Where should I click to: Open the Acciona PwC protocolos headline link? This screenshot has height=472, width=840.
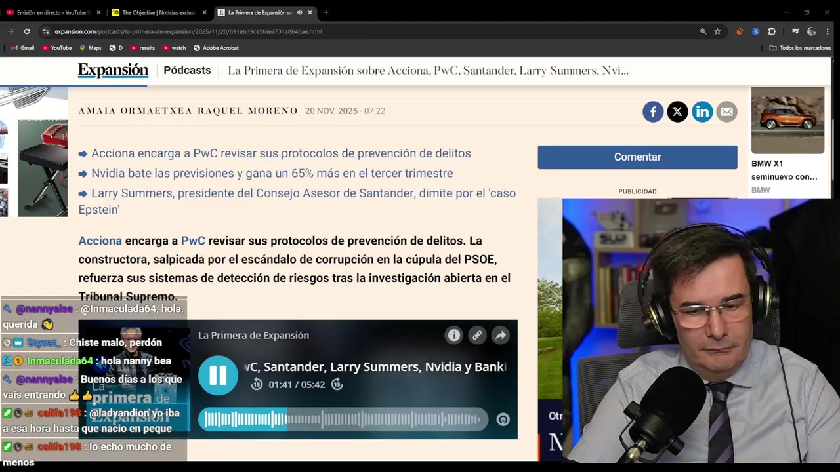point(281,153)
